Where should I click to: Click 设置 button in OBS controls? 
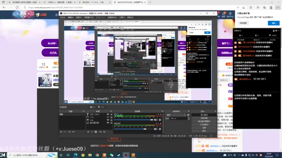(204, 128)
